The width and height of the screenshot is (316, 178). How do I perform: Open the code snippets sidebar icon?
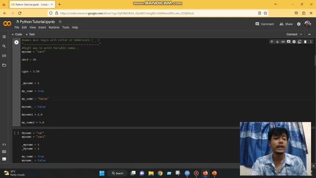click(x=4, y=144)
